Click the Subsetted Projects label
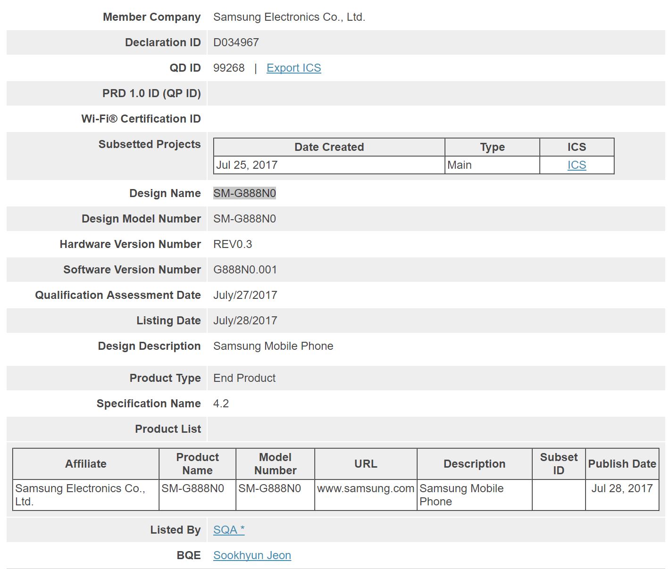The image size is (669, 569). coord(150,144)
